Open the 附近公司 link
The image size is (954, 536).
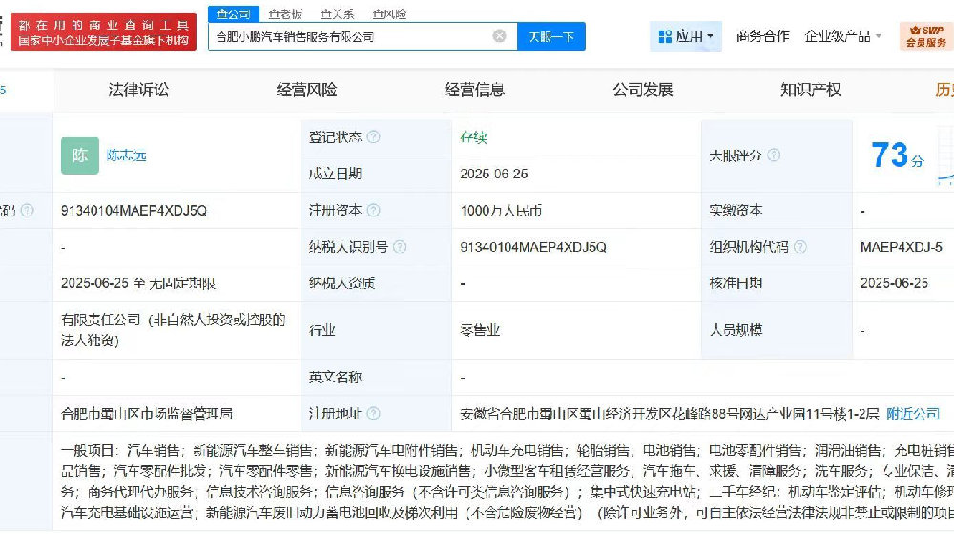click(913, 414)
